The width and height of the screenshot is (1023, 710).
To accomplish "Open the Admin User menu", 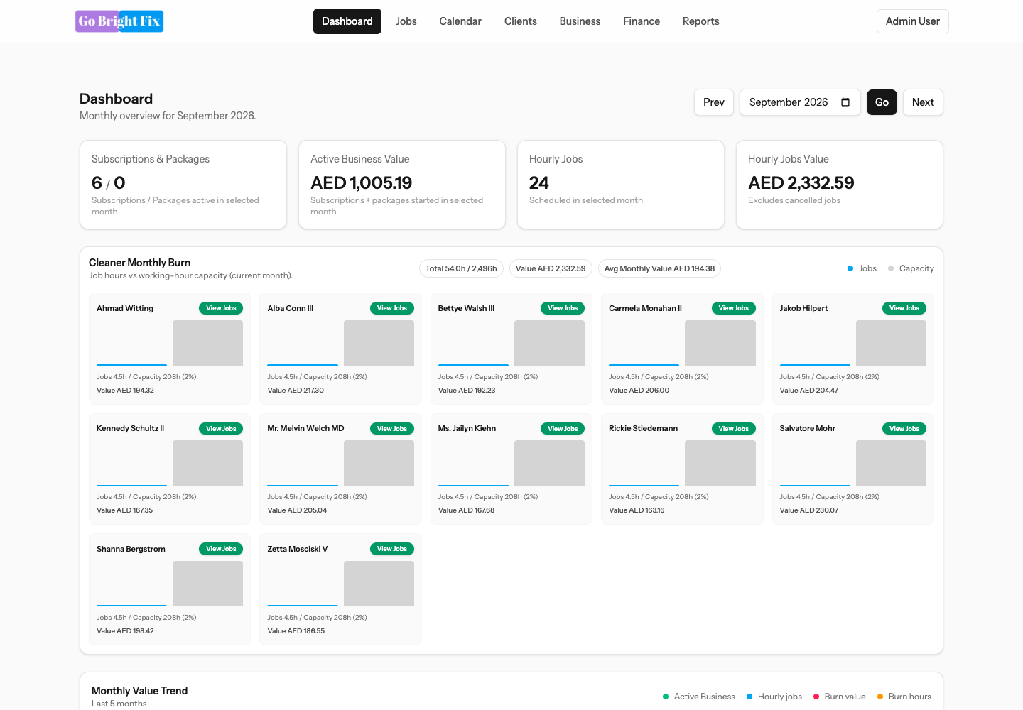I will [x=912, y=21].
